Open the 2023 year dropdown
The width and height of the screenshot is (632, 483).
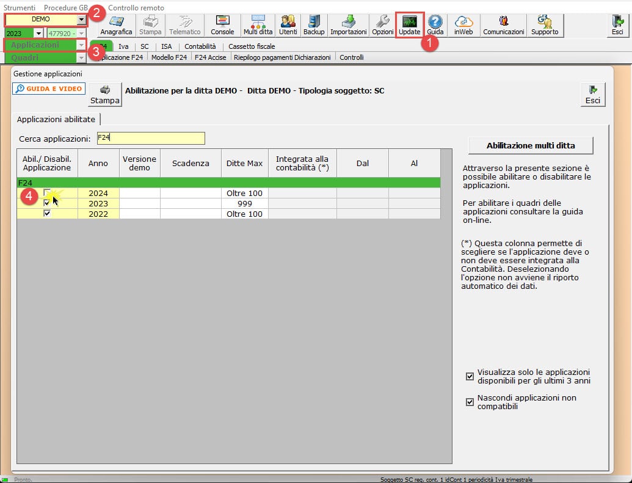click(38, 33)
